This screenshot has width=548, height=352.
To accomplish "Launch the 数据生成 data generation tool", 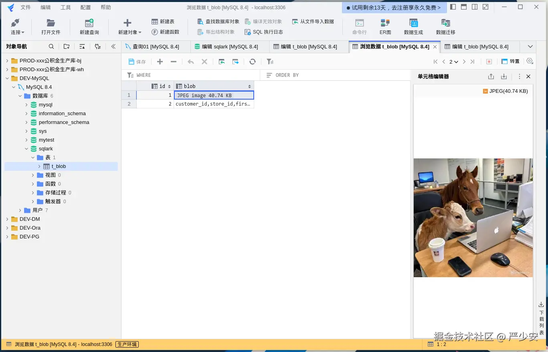I will [x=413, y=26].
